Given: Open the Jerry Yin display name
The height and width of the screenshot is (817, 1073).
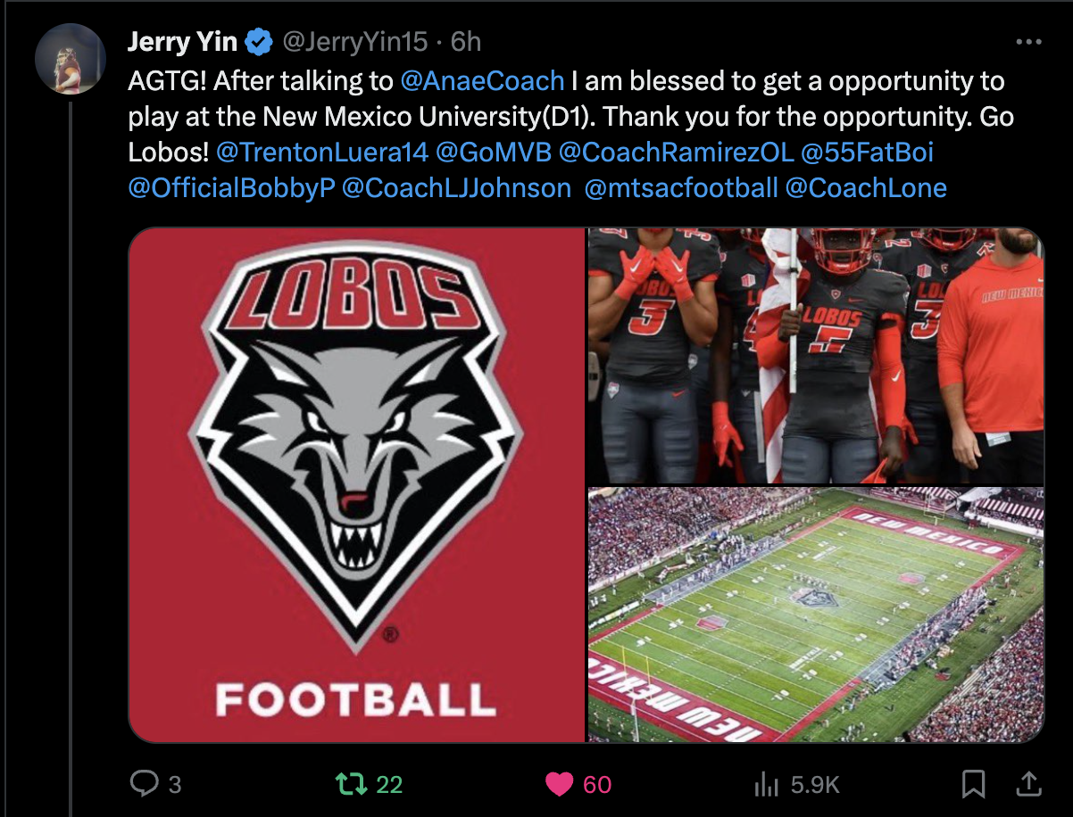Looking at the screenshot, I should point(183,41).
